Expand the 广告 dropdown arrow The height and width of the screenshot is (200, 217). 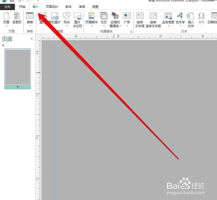[127, 26]
